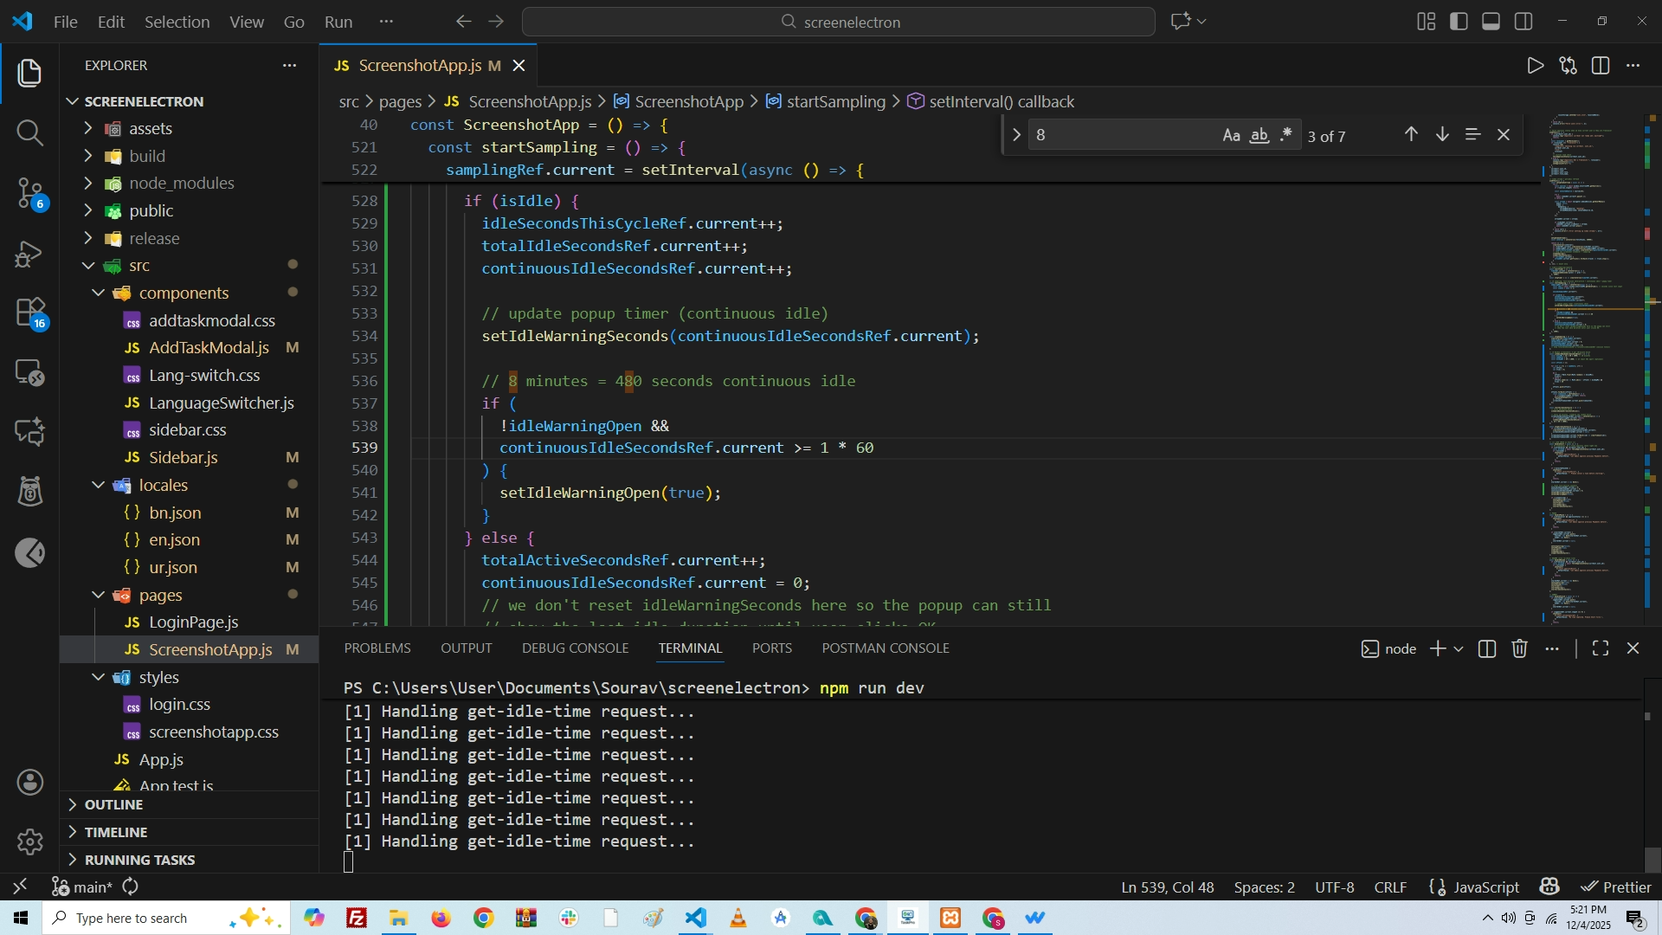Click JavaScript language mode in status bar
This screenshot has height=935, width=1662.
coord(1485,887)
